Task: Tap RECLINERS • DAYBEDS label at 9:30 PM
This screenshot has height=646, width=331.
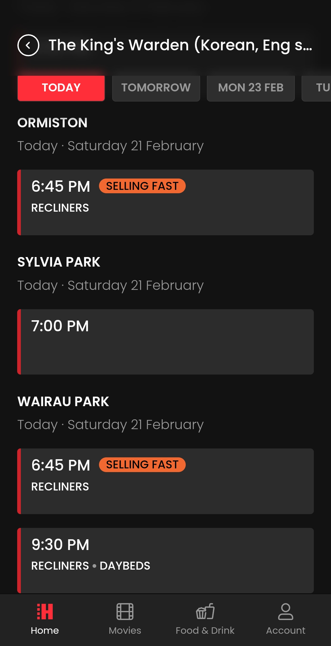Action: [x=91, y=566]
